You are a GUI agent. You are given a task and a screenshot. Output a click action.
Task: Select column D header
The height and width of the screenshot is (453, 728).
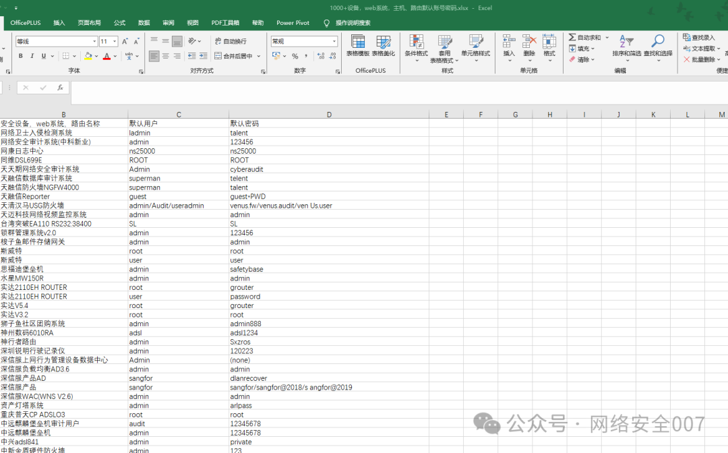[x=329, y=115]
